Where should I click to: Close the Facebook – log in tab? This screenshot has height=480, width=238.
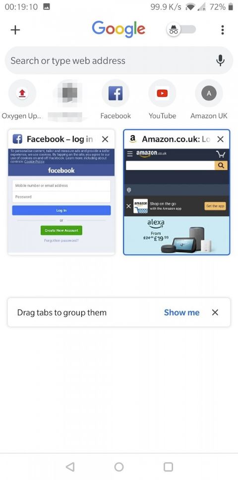(105, 139)
